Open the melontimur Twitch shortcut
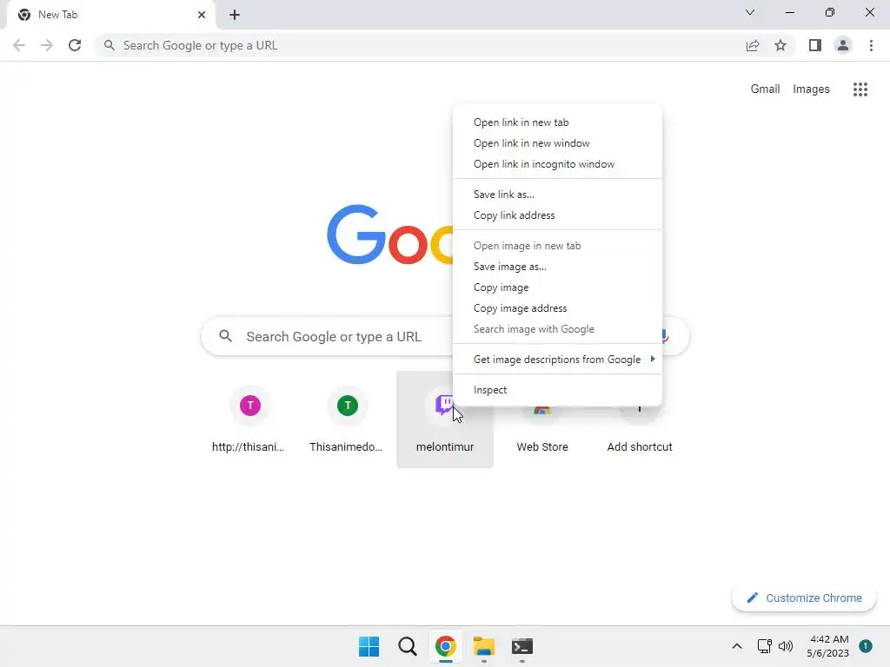This screenshot has width=890, height=667. pos(445,419)
